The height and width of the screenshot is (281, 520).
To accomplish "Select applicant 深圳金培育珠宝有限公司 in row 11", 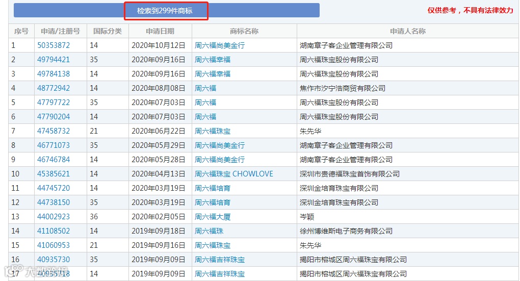I will [339, 188].
